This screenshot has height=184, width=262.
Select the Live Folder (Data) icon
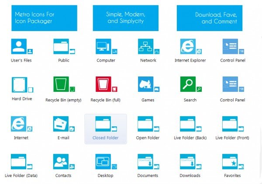coord(19,162)
